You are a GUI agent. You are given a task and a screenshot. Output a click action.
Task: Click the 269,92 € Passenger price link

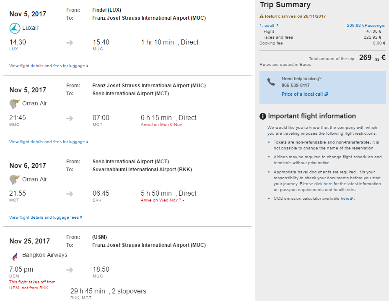tap(366, 25)
